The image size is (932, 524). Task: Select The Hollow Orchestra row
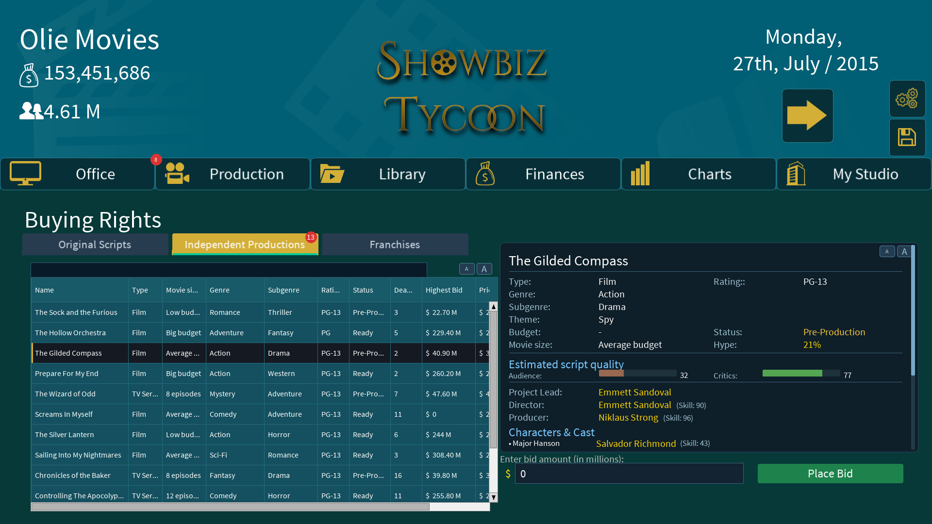click(260, 333)
